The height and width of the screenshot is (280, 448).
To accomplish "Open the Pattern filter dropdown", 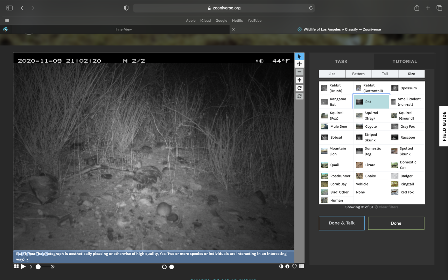I will [358, 73].
